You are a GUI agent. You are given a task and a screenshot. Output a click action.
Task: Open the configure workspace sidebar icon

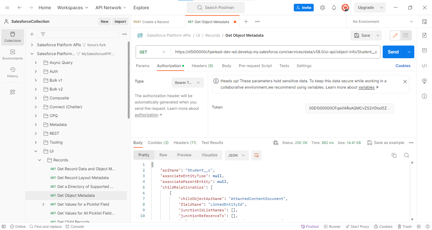[13, 92]
